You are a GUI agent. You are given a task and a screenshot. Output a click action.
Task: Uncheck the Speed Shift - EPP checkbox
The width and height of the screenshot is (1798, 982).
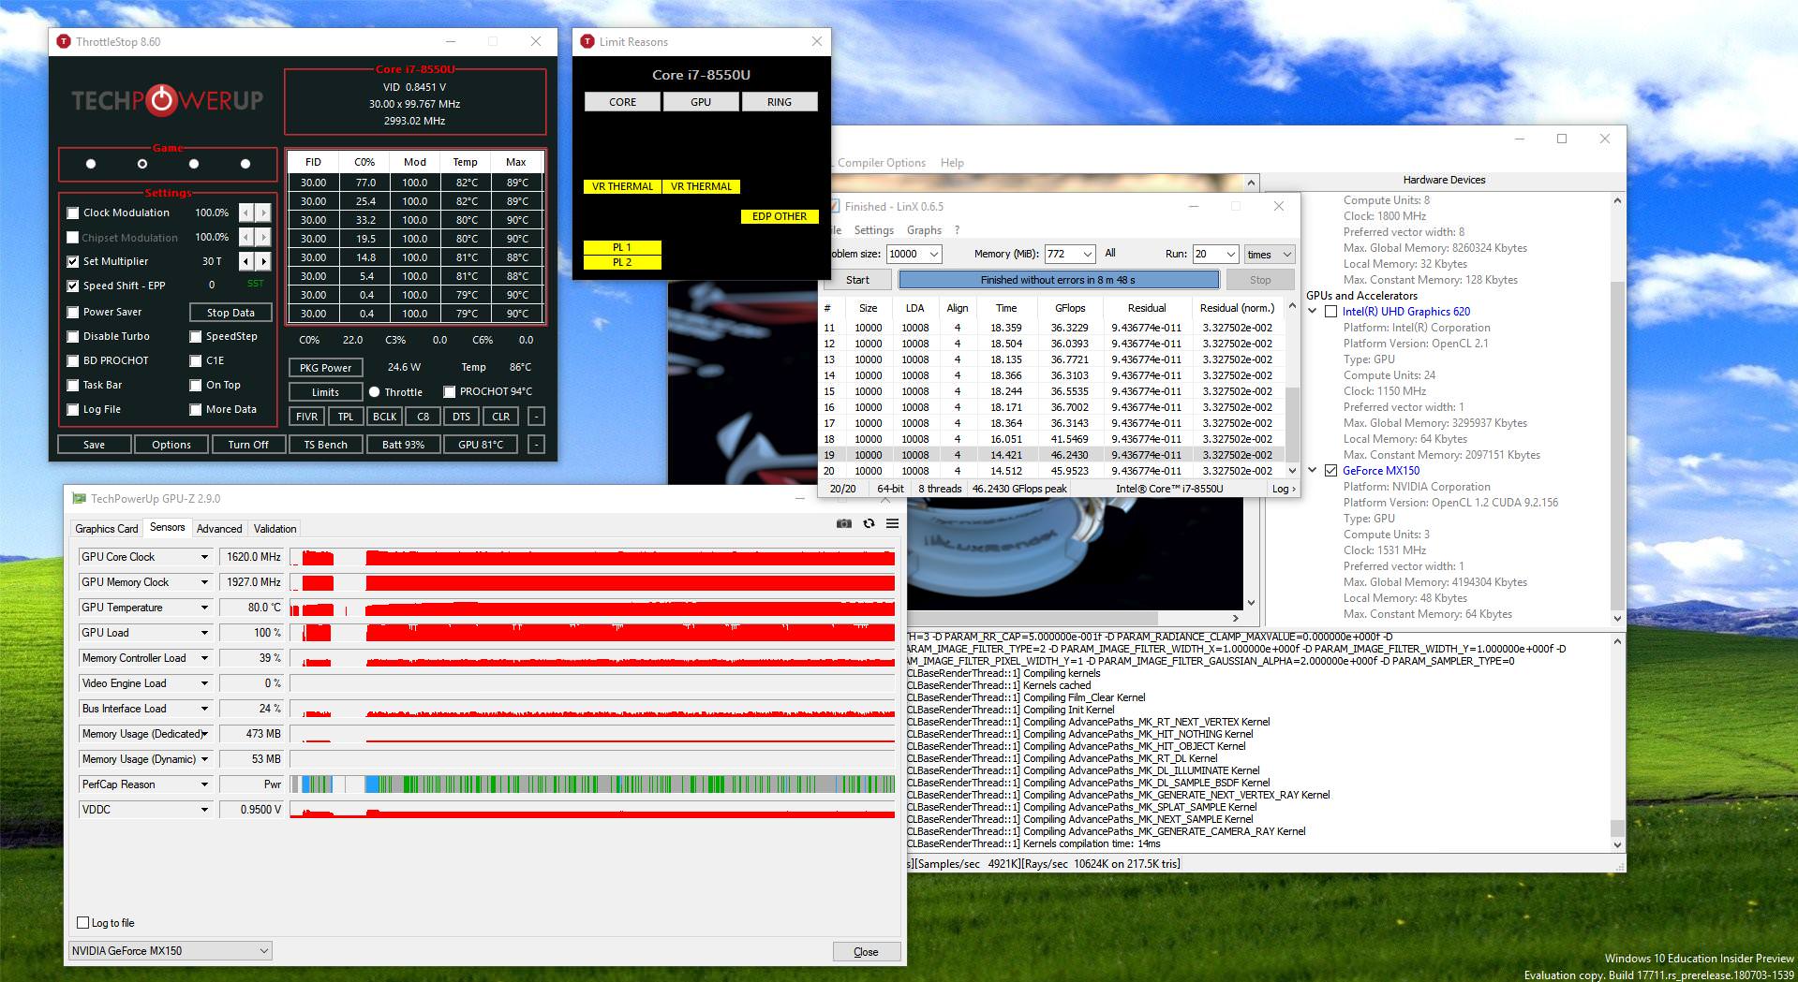coord(73,286)
